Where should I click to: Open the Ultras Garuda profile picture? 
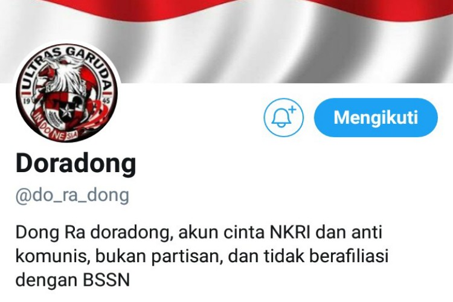(66, 93)
